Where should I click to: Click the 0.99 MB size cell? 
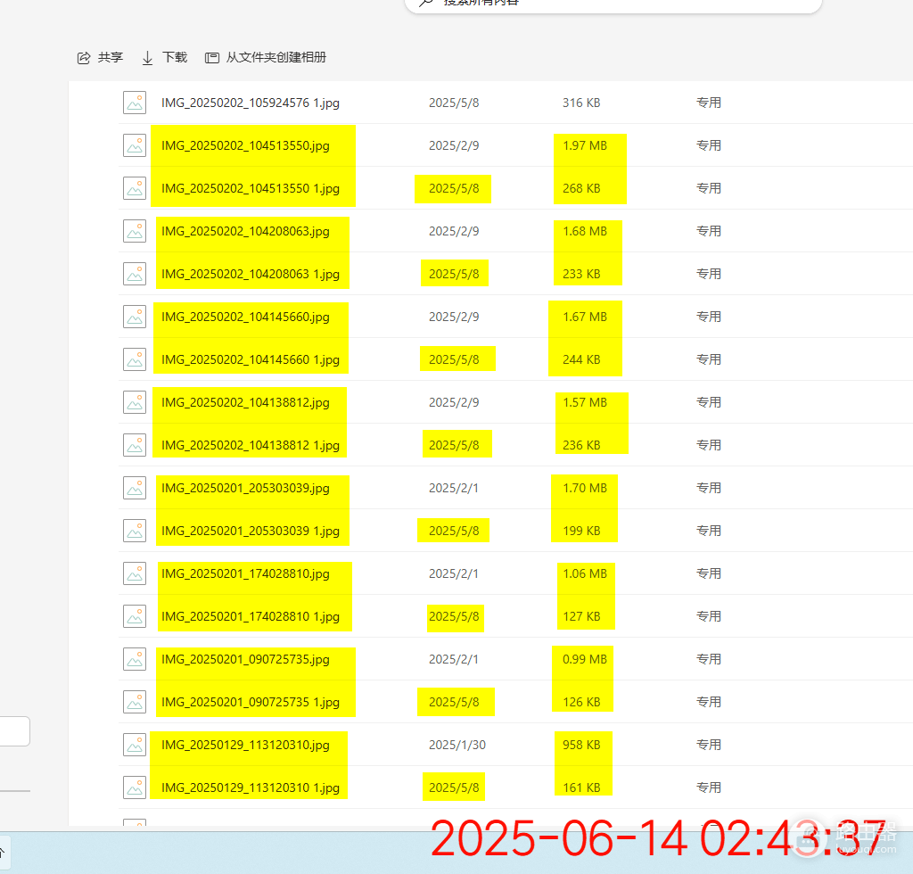click(585, 659)
